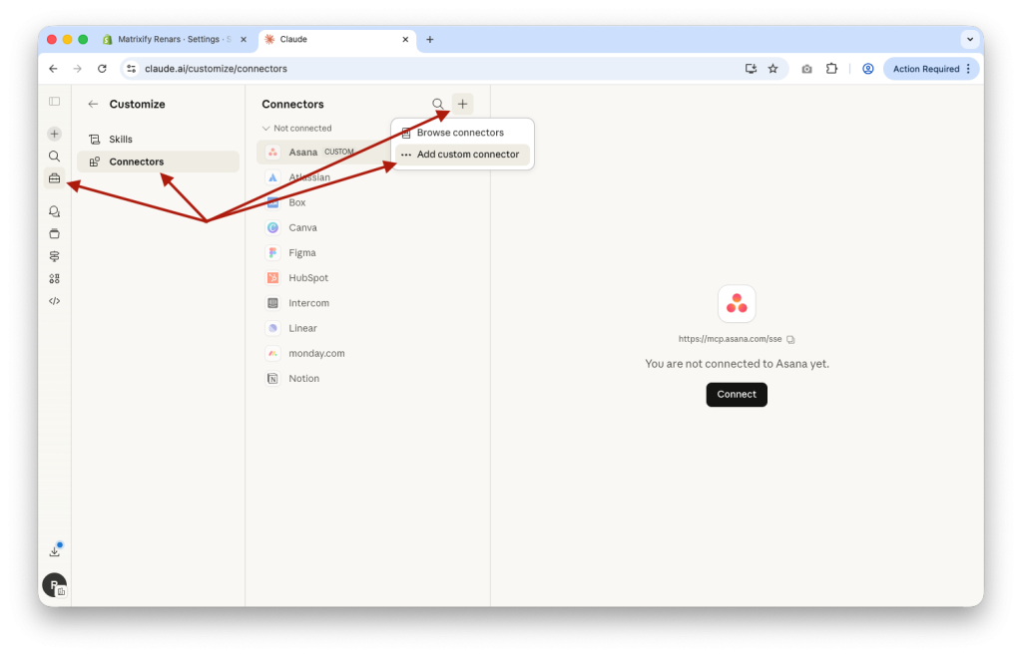The image size is (1022, 657).
Task: Collapse the Not connected section
Action: click(x=296, y=128)
